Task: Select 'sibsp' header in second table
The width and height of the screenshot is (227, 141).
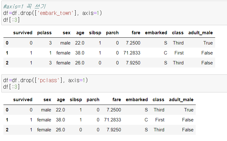Action: click(x=76, y=100)
